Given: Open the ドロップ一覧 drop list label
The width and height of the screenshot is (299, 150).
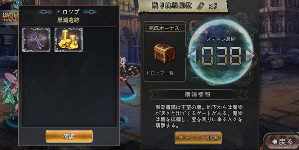Looking at the screenshot, I should (x=160, y=73).
